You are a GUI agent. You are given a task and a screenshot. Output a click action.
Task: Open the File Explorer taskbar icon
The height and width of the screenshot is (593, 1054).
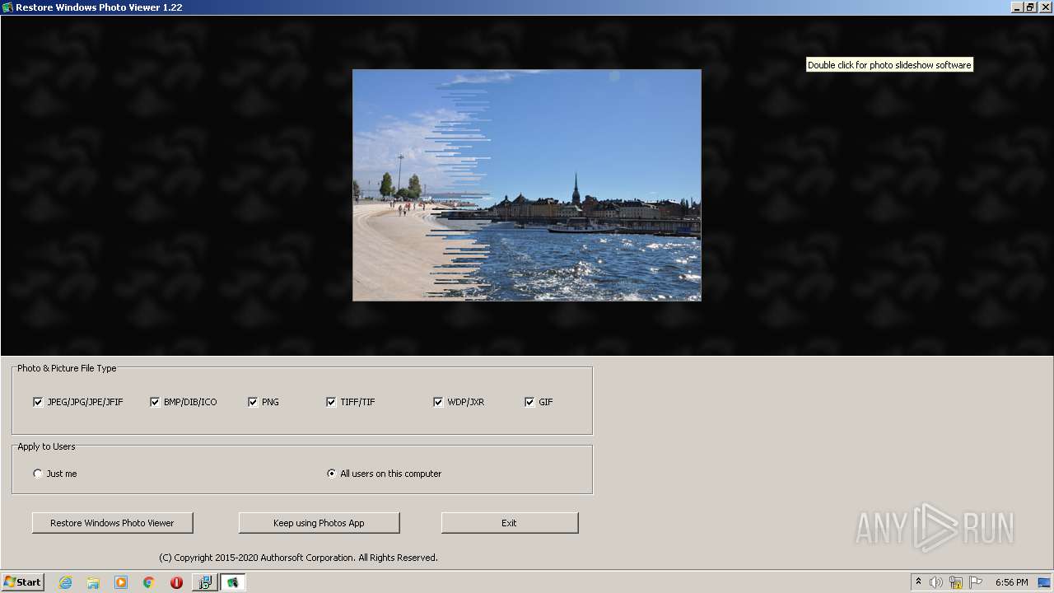[x=93, y=582]
